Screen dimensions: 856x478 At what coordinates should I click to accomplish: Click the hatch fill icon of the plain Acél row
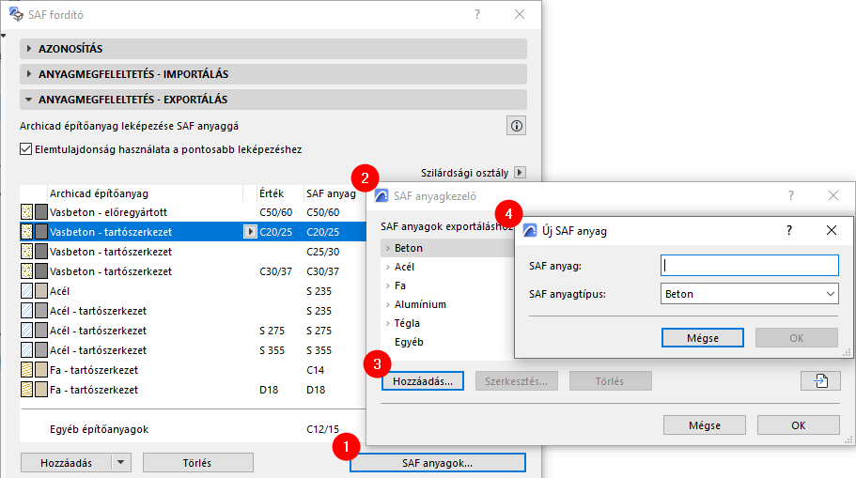point(26,291)
